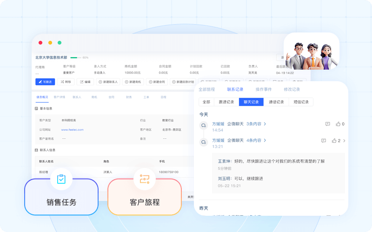Click the plus icon on 新建商机
The image size is (372, 232).
[x=126, y=82]
